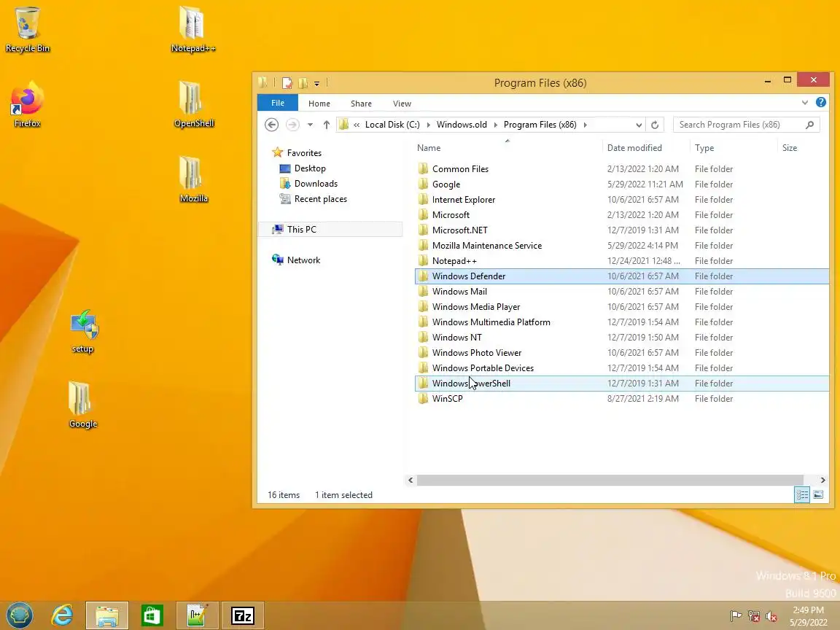The image size is (840, 630).
Task: Select the setup installer desktop icon
Action: [x=83, y=331]
